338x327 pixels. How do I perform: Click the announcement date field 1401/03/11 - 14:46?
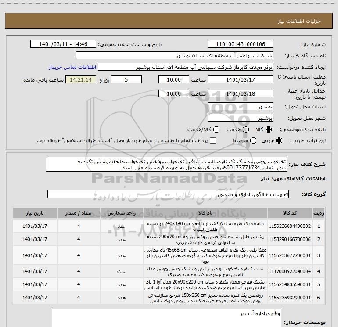[x=63, y=44]
